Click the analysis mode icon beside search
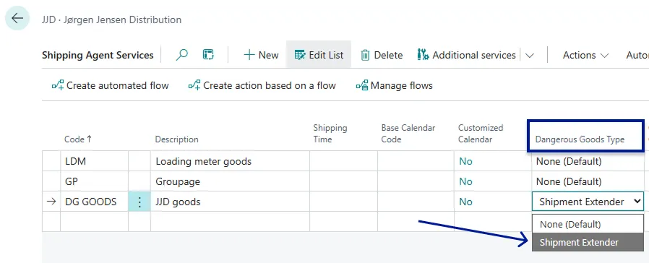649x263 pixels. (x=207, y=55)
